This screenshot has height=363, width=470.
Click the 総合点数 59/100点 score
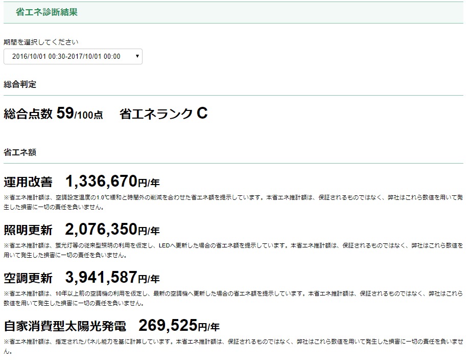(53, 114)
